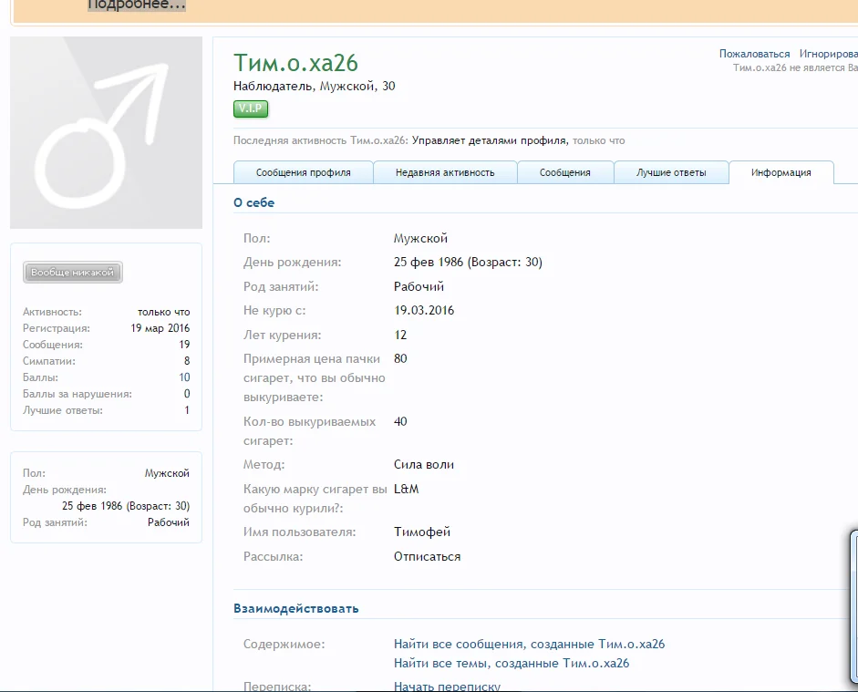Click the 'Игнорировать' link at the top right
This screenshot has width=858, height=692.
828,54
